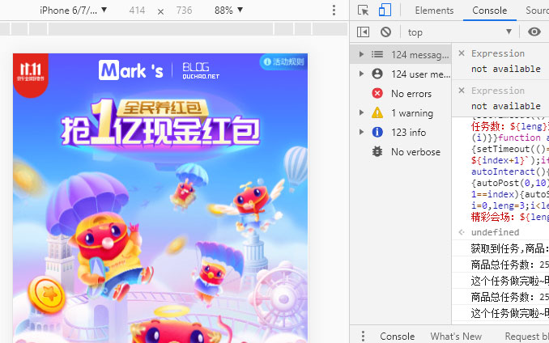549x343 pixels.
Task: Click the viewport height field showing 736
Action: tap(184, 11)
